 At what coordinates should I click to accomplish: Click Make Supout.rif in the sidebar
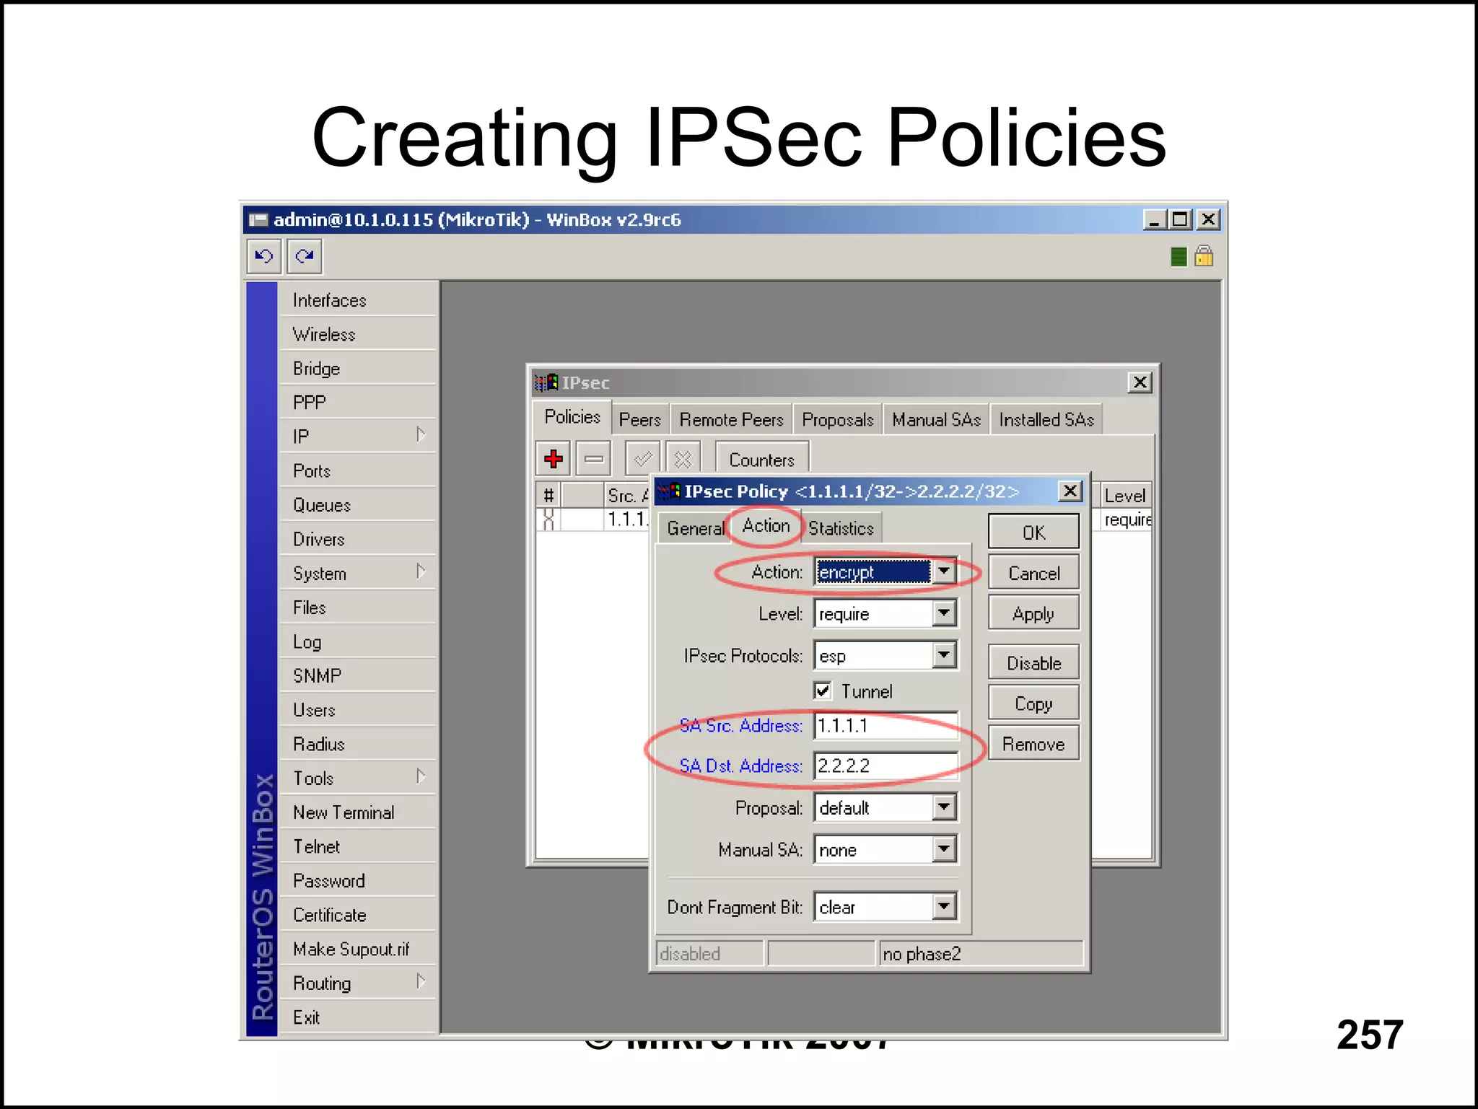coord(358,949)
